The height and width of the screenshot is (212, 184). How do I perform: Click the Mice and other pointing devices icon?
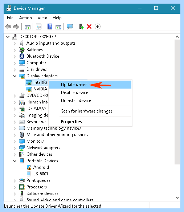pos(22,135)
